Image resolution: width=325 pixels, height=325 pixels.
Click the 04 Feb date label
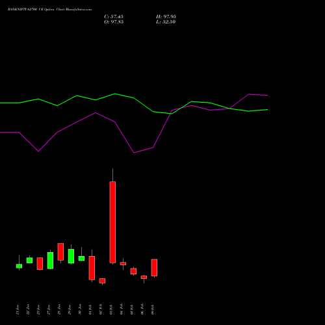click(122, 309)
